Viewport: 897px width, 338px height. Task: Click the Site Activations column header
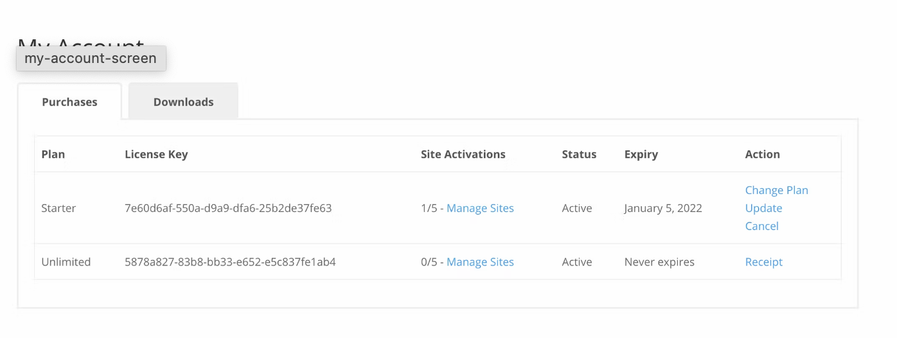(463, 154)
